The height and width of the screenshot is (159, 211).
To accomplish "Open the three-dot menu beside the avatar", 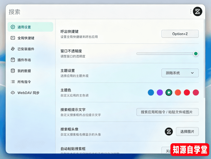I will (191, 12).
